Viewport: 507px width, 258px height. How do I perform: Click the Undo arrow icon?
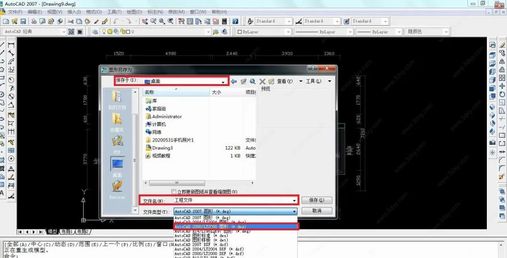click(x=116, y=21)
